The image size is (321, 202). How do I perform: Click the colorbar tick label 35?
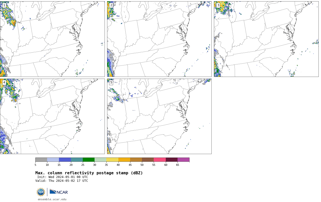point(106,165)
